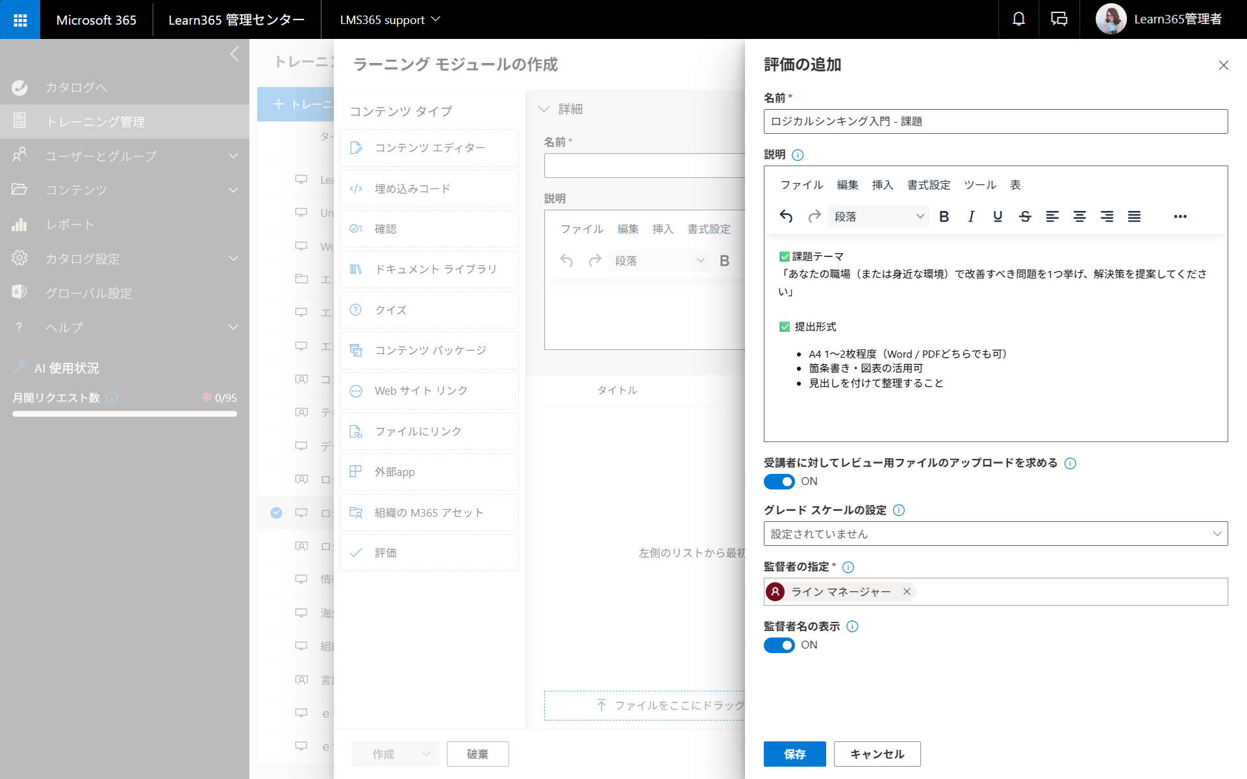
Task: Click the 破棄 button
Action: coord(477,754)
